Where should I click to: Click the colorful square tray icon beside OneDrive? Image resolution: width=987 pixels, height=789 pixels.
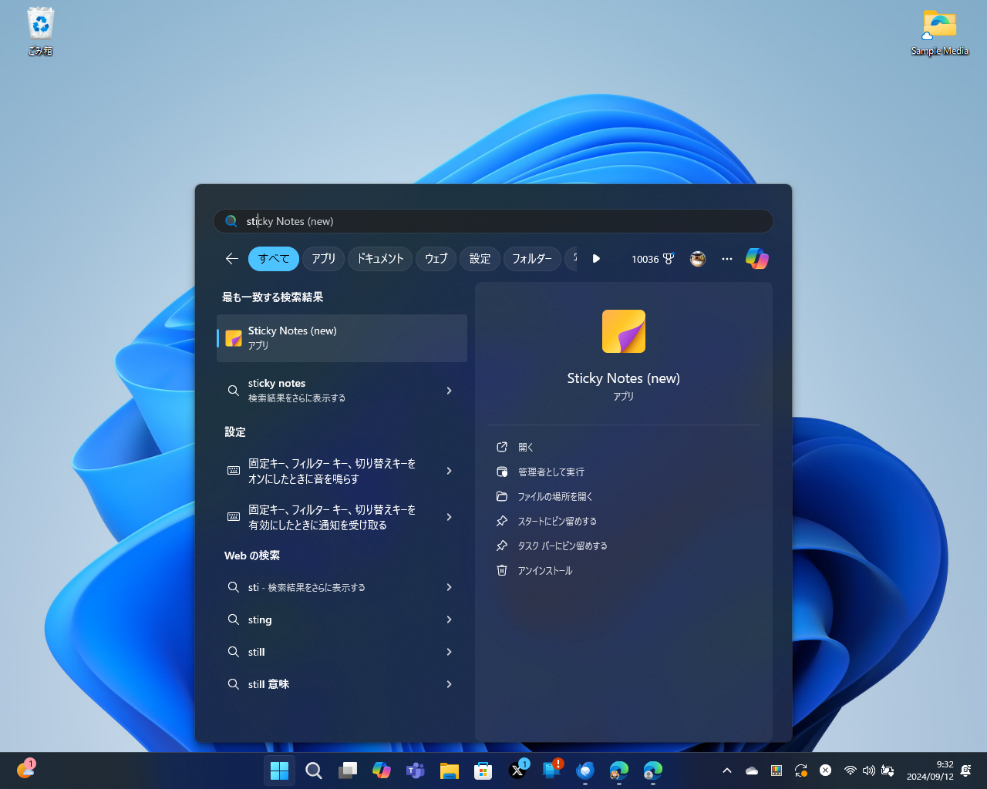776,771
